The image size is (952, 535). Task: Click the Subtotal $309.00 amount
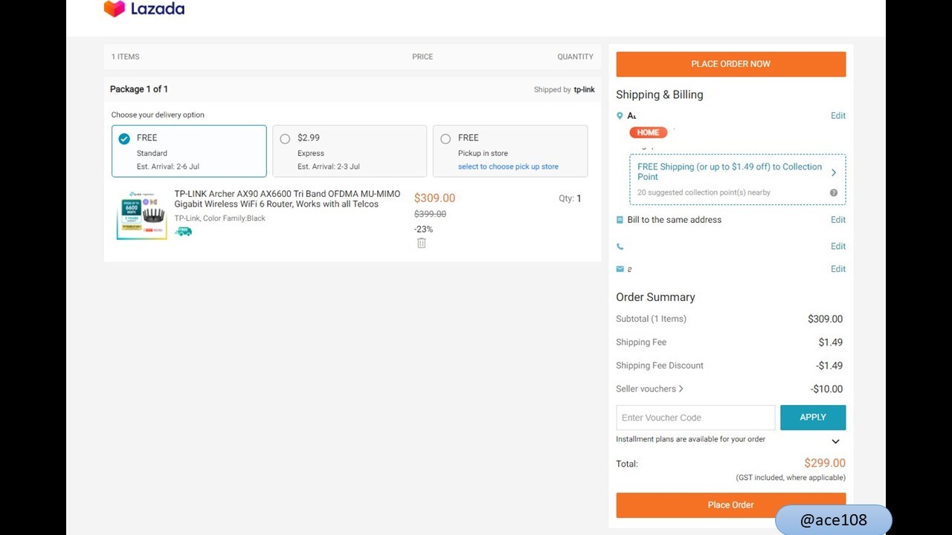[x=826, y=319]
